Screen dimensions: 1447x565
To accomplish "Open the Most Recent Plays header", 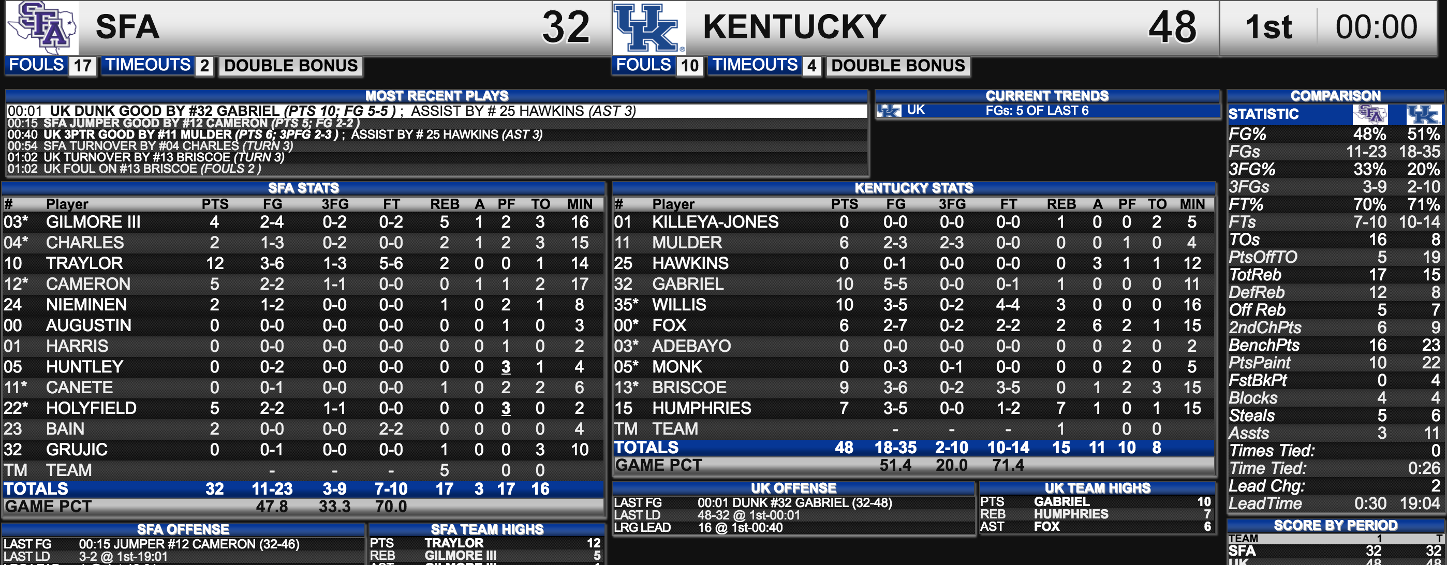I will tap(437, 96).
